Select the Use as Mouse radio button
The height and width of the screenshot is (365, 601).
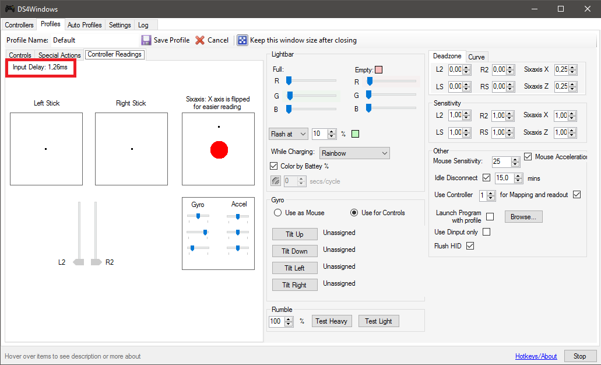tap(278, 213)
